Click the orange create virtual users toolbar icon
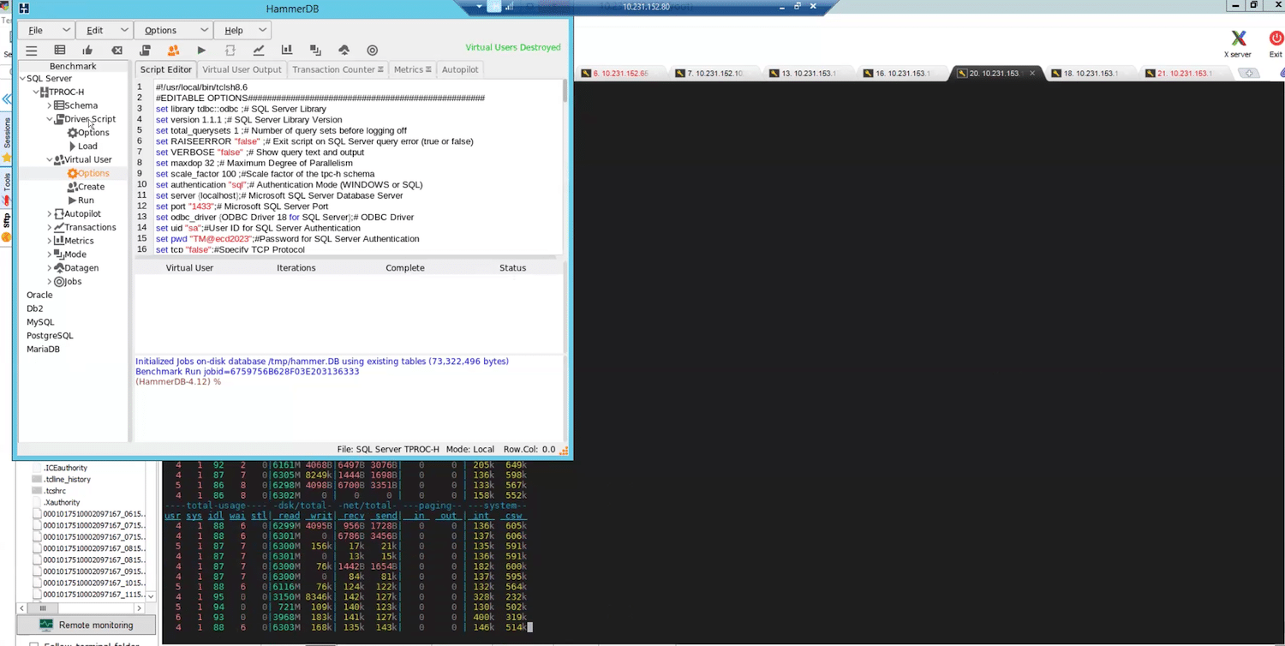1285x646 pixels. [x=173, y=51]
